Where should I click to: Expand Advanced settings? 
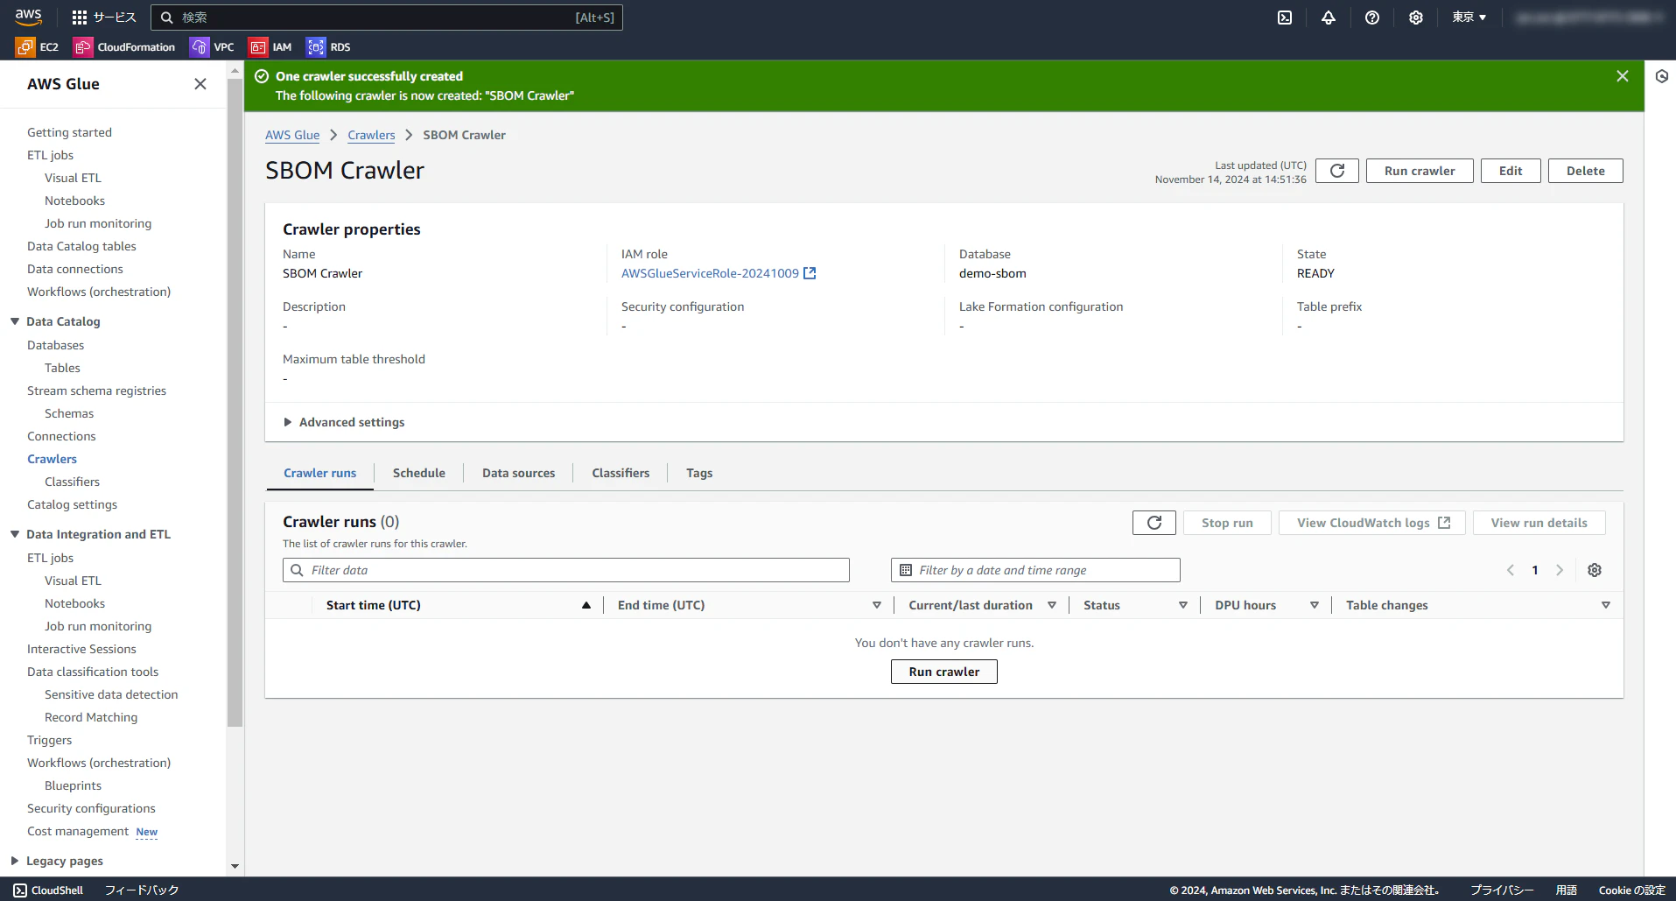point(344,422)
